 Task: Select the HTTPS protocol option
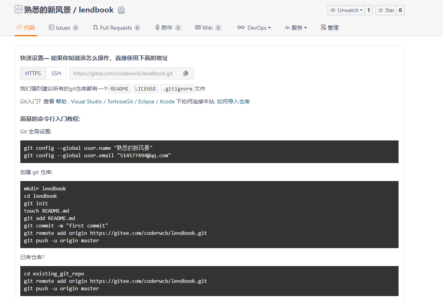[x=33, y=73]
